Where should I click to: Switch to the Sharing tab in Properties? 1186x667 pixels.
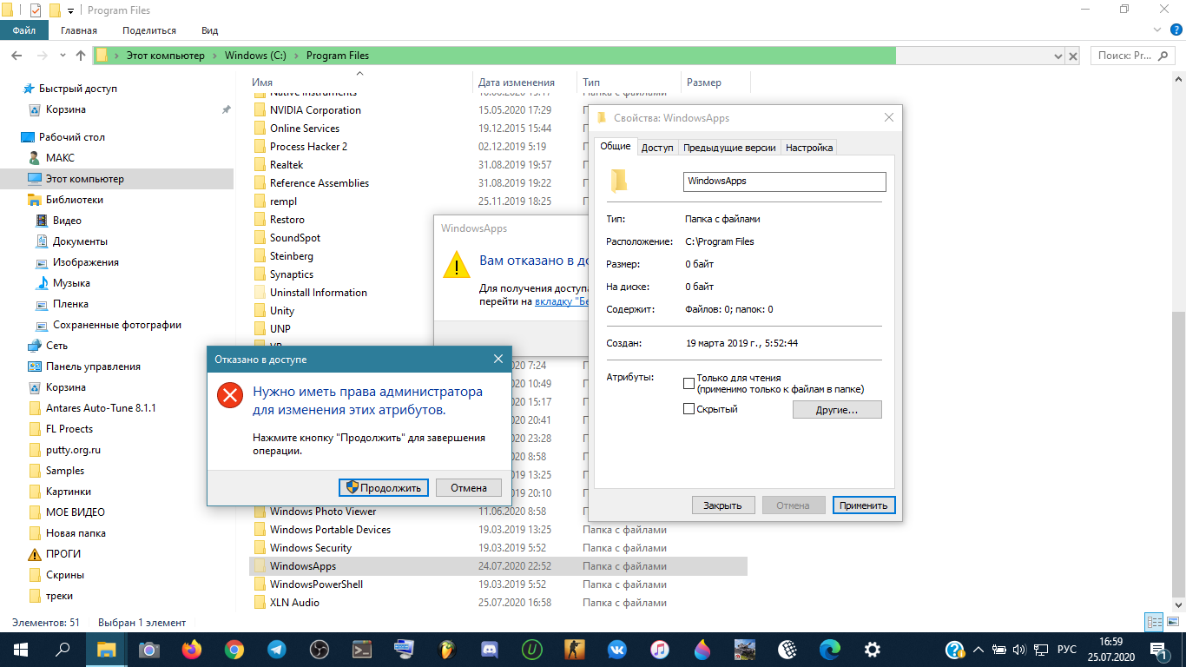657,148
